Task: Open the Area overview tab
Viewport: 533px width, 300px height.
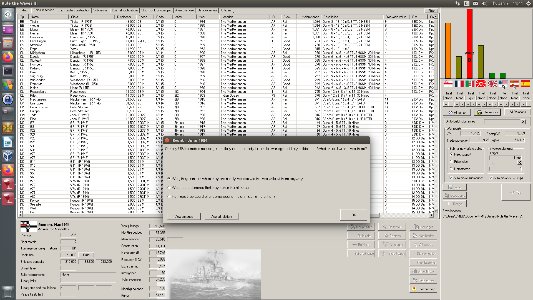Action: (x=185, y=10)
